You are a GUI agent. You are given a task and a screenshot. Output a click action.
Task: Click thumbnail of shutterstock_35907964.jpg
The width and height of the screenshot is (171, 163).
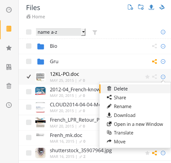40,153
